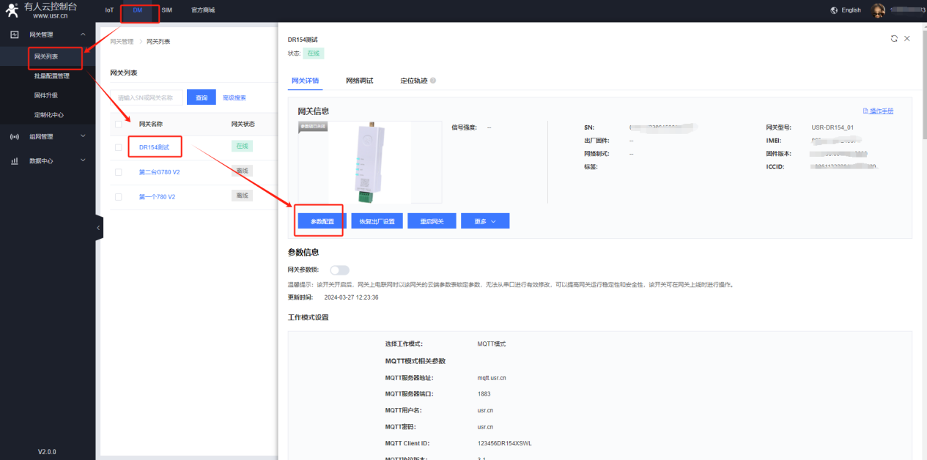927x460 pixels.
Task: Tick the select-all checkbox in table header
Action: click(119, 124)
